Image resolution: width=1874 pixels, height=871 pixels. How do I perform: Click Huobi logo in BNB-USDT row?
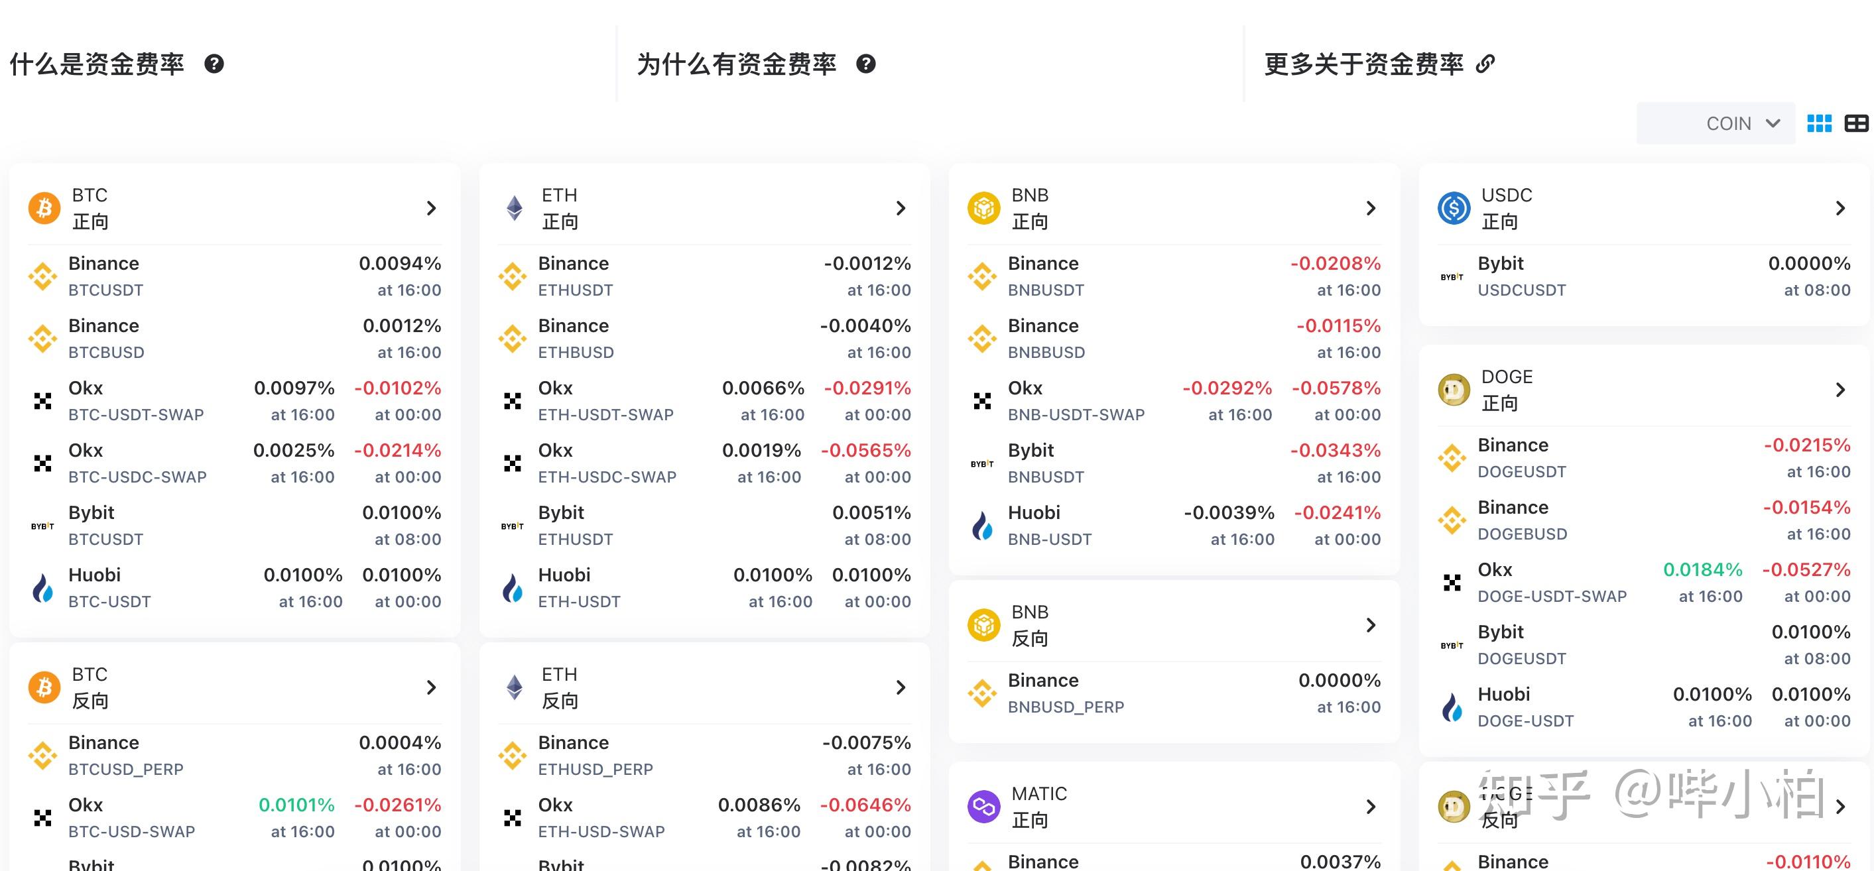[982, 526]
